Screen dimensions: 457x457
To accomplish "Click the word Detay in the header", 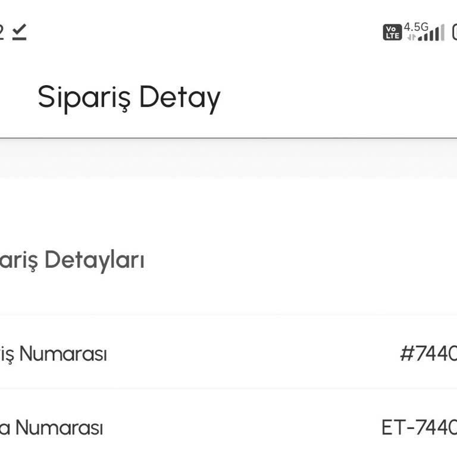I will tap(179, 98).
